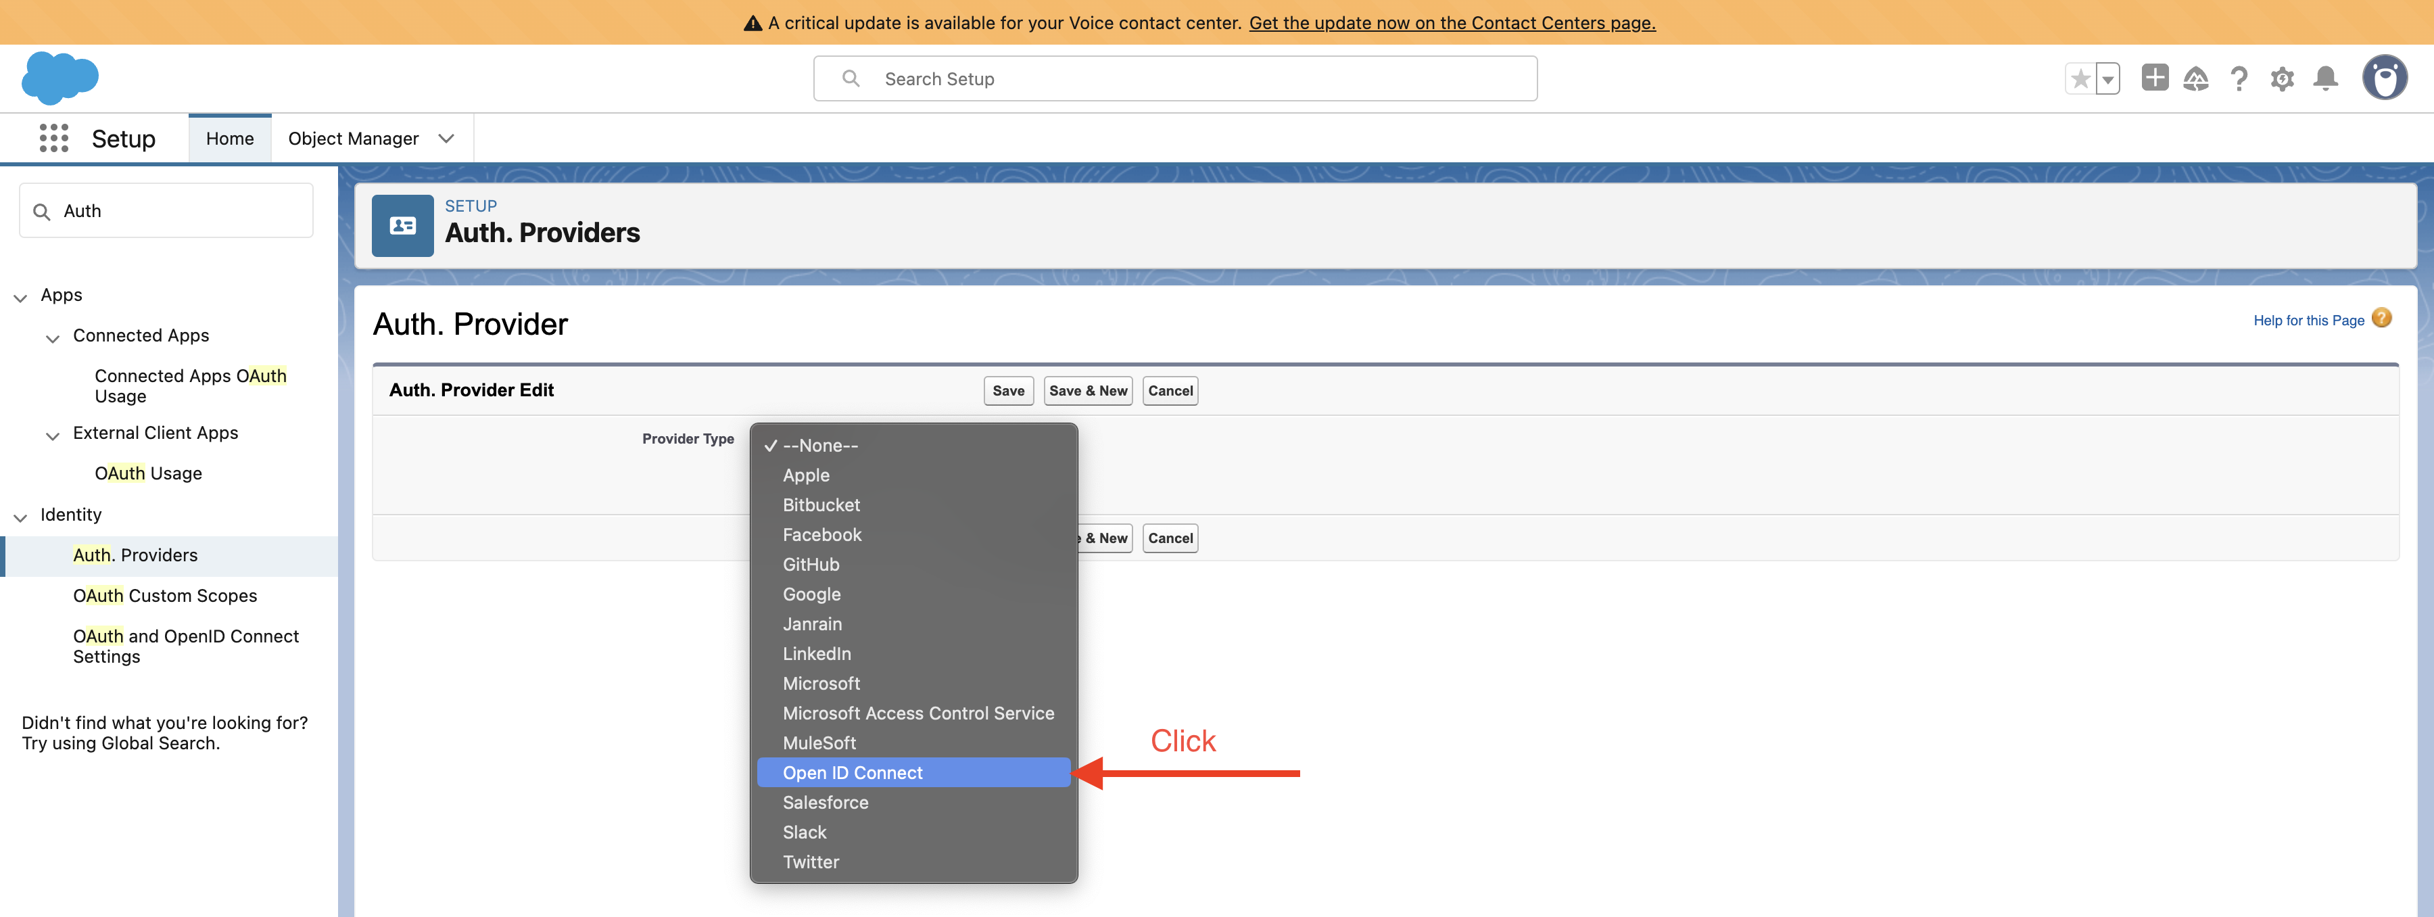Choose Janrain provider type
Image resolution: width=2434 pixels, height=917 pixels.
coord(913,624)
